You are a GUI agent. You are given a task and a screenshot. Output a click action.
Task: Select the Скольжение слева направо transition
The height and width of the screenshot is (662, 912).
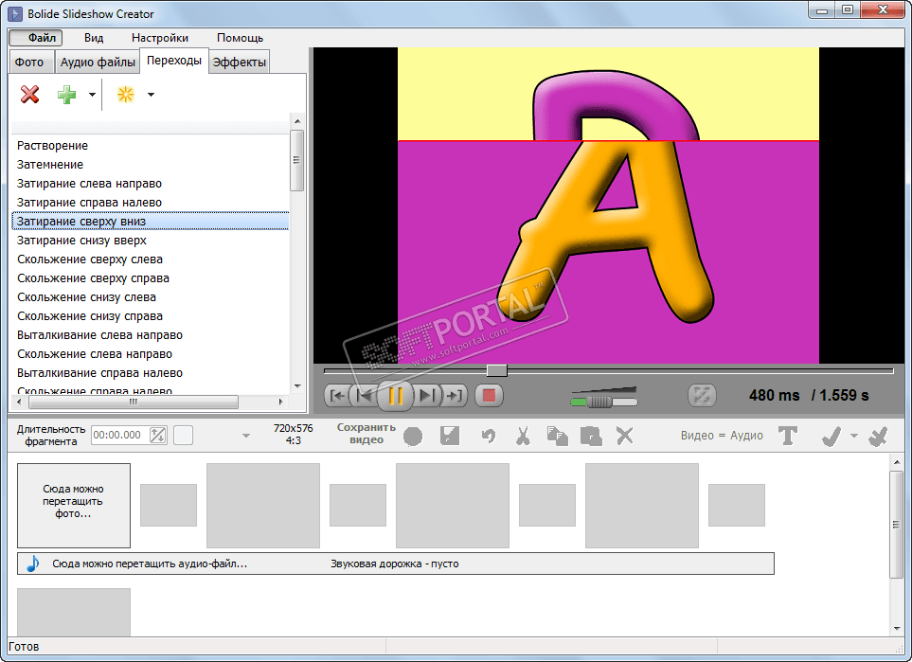click(x=150, y=353)
